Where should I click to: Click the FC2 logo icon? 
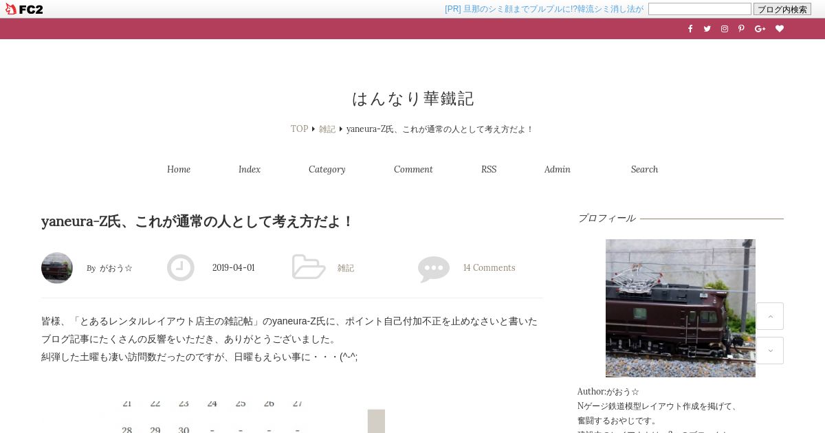[23, 9]
